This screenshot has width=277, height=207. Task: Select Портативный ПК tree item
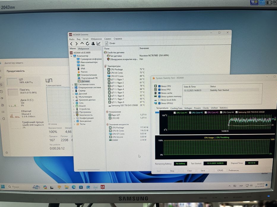click(x=87, y=78)
